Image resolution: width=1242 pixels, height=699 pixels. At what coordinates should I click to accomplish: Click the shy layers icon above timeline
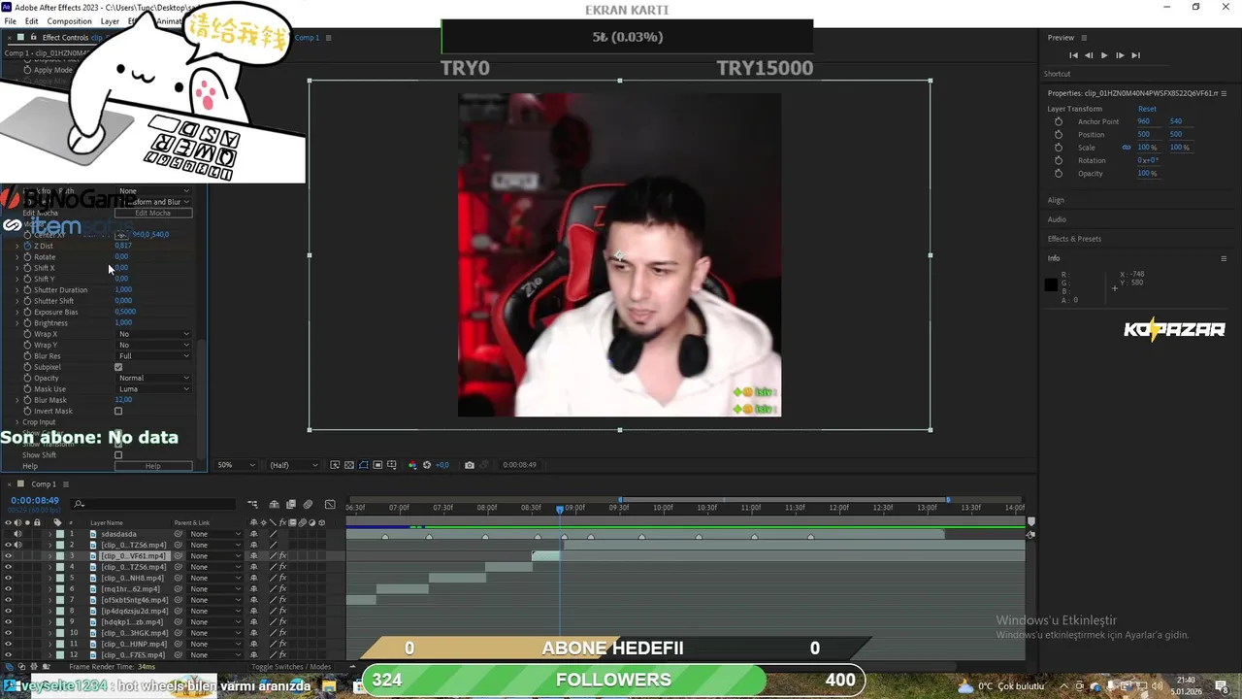coord(275,505)
